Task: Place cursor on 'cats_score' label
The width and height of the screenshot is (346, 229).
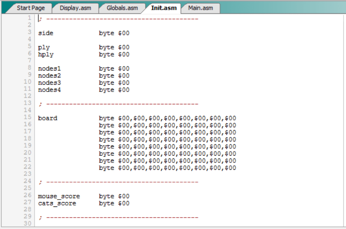Action: click(x=57, y=204)
